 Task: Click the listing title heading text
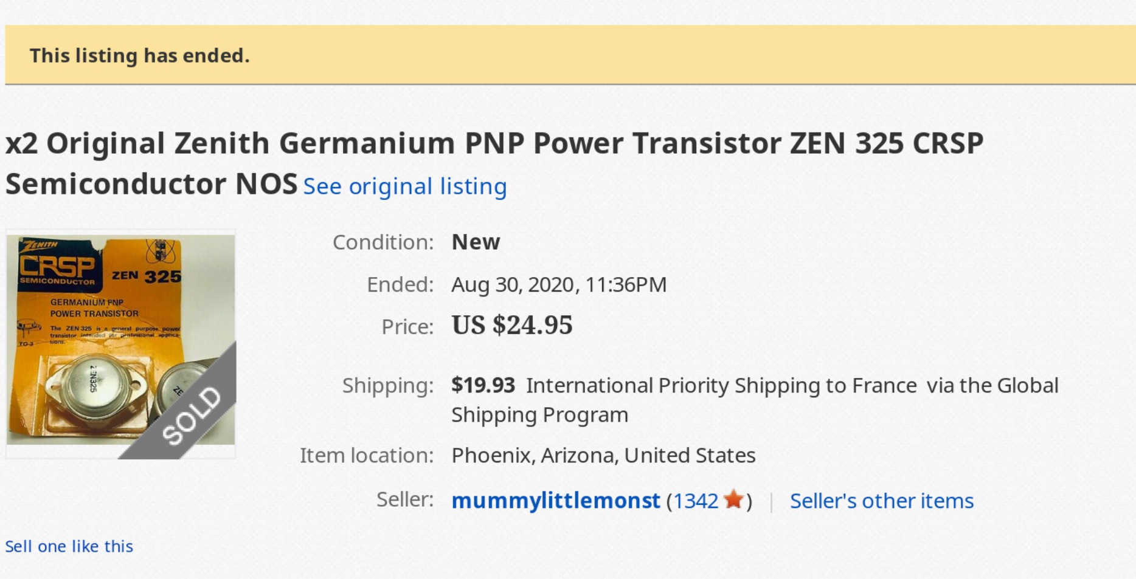494,163
